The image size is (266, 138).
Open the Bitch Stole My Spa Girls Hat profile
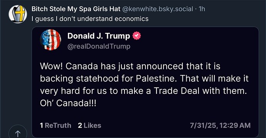pyautogui.click(x=76, y=9)
